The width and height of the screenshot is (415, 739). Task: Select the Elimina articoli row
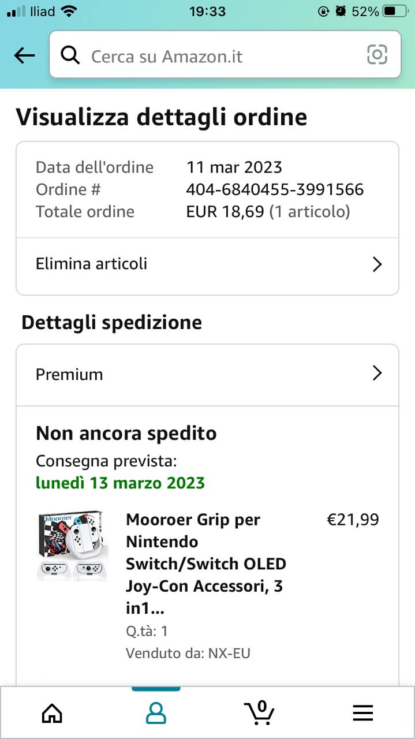pos(173,264)
